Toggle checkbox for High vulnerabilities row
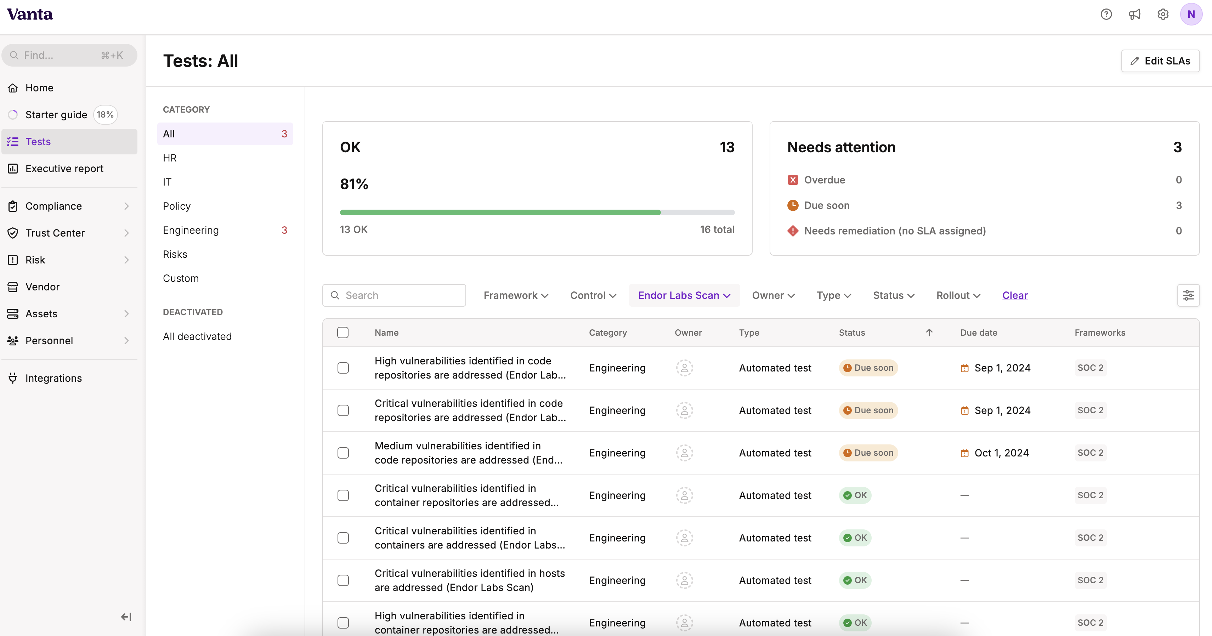This screenshot has width=1212, height=636. click(x=343, y=368)
